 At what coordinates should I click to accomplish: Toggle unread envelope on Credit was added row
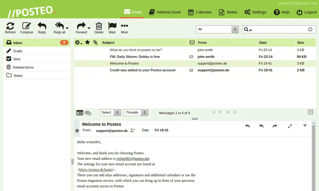pos(191,70)
